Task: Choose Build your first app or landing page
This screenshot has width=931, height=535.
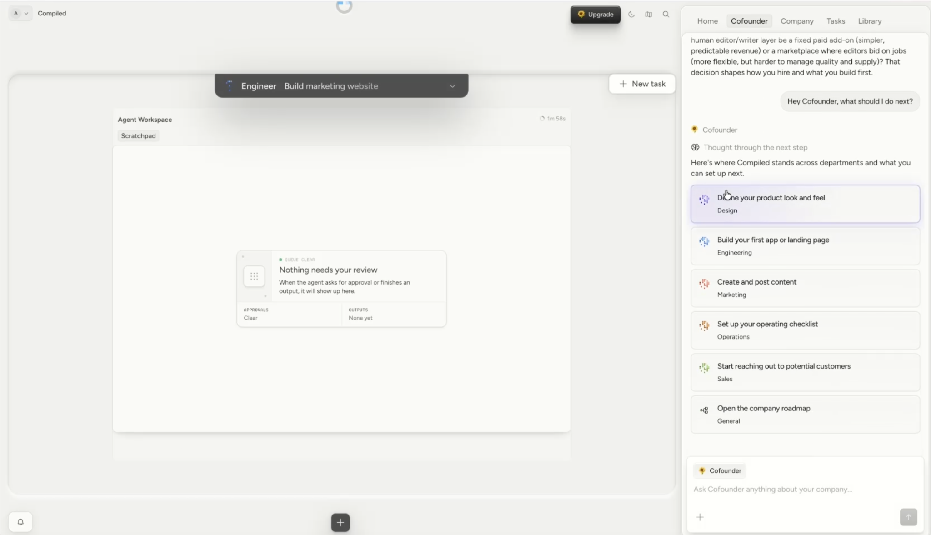Action: [805, 246]
